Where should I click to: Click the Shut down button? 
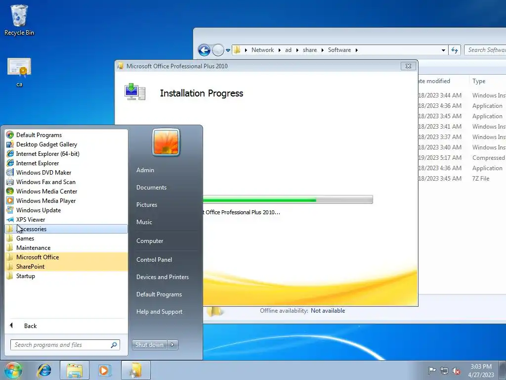pyautogui.click(x=150, y=345)
